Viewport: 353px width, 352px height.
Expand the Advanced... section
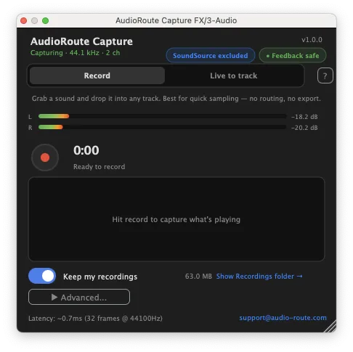(79, 297)
